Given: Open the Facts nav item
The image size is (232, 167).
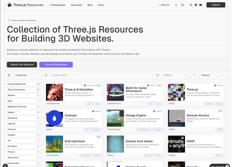Looking at the screenshot, I should 101,5.
